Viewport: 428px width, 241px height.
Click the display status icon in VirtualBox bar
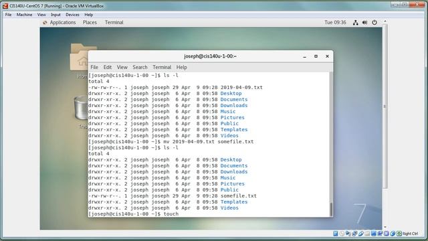click(x=374, y=234)
